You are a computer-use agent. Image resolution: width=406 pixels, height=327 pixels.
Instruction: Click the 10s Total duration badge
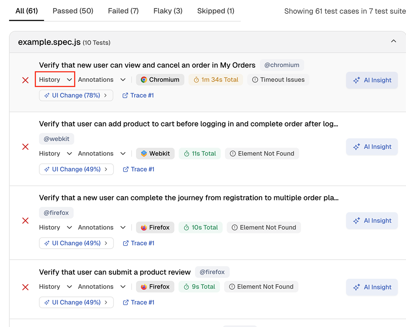pyautogui.click(x=200, y=228)
